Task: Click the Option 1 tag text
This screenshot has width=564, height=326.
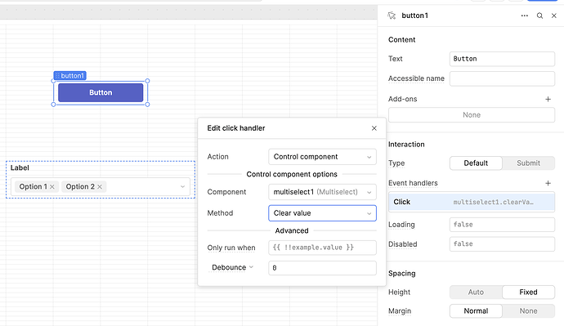Action: point(33,186)
